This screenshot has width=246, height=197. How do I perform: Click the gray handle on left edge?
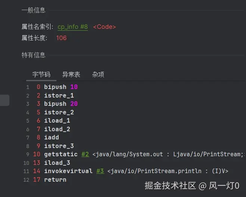(x=4, y=100)
